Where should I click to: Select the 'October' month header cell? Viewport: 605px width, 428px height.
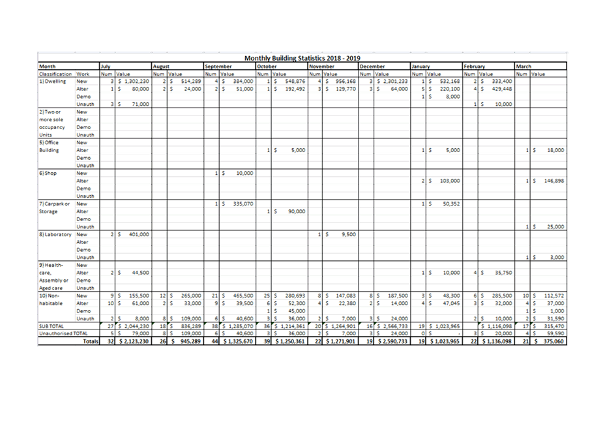pos(282,67)
